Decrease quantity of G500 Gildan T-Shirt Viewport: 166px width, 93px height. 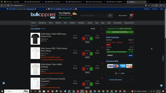[x=84, y=38]
